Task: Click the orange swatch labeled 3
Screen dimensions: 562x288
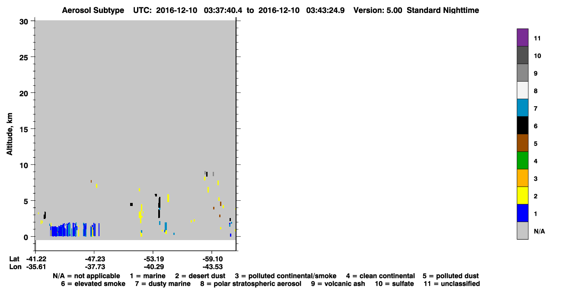Action: click(522, 178)
